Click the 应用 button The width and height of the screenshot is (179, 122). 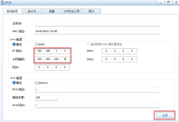coord(165,115)
